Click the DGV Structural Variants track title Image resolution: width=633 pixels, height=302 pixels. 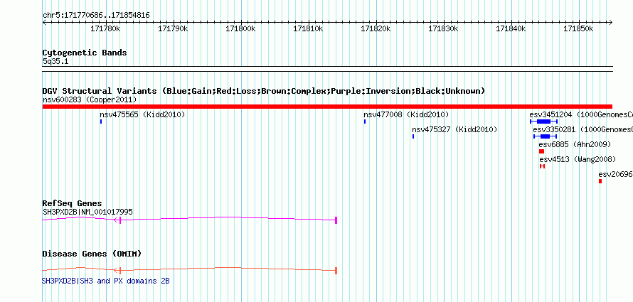point(264,91)
